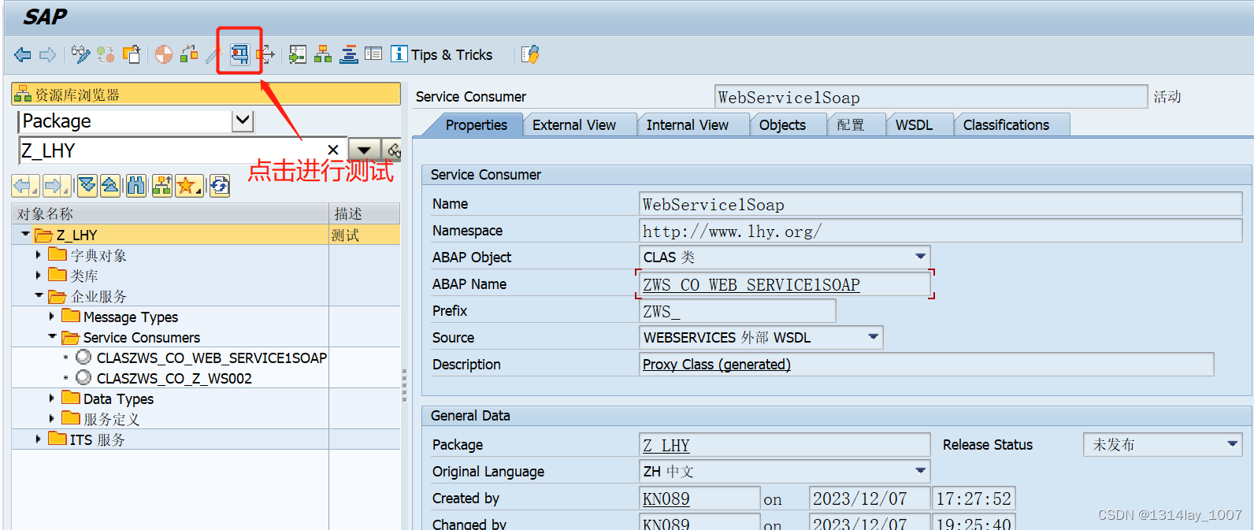1254x530 pixels.
Task: Click the 对象名称 column header
Action: tap(171, 213)
